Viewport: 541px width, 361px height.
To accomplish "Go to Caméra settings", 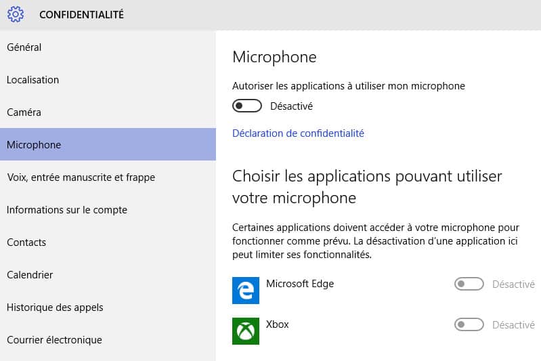I will pyautogui.click(x=108, y=112).
